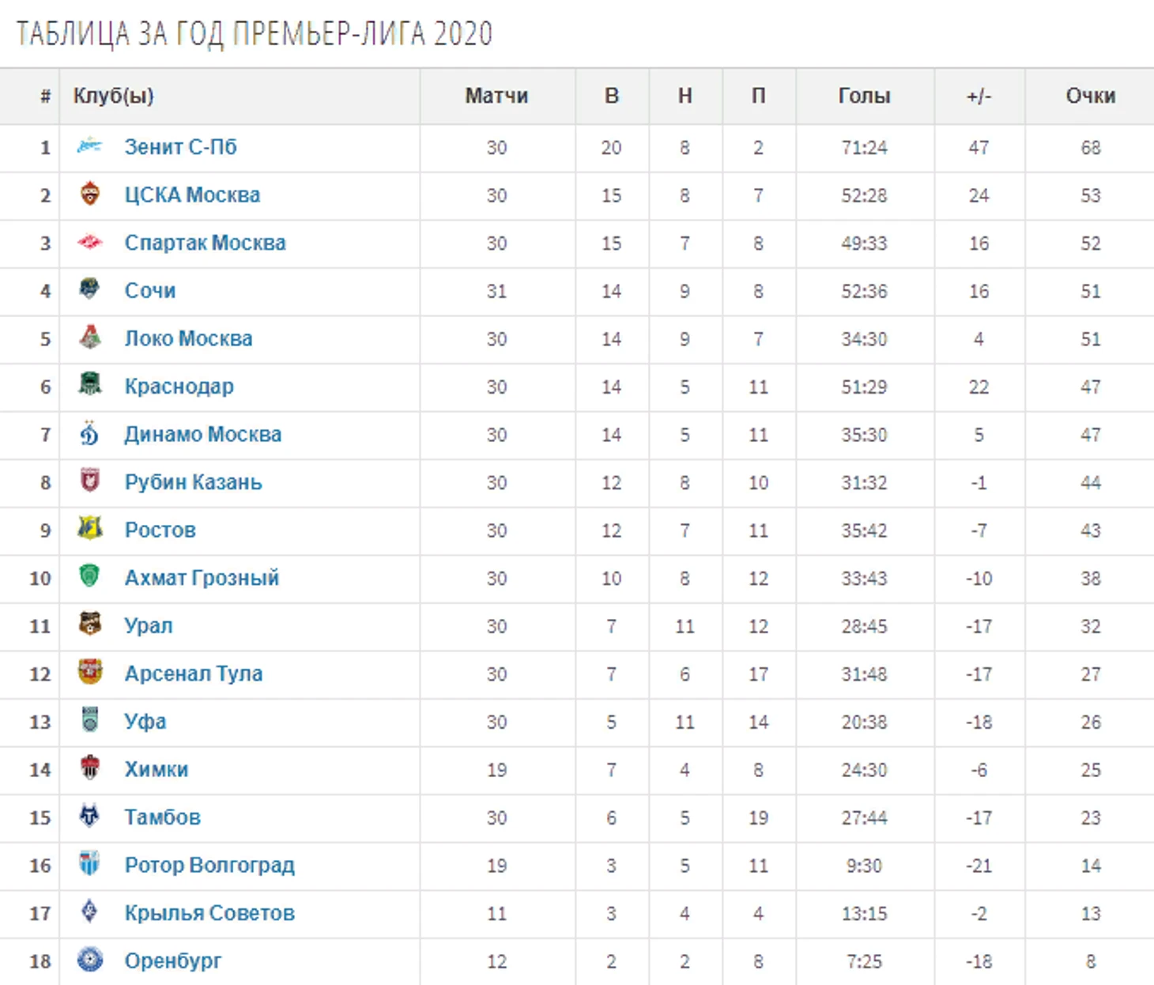Sort table by Матчи column header
The height and width of the screenshot is (985, 1154).
point(496,96)
